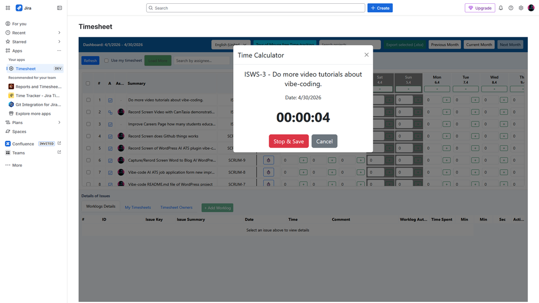Open the Sun 5.4 column dropdown

408,89
